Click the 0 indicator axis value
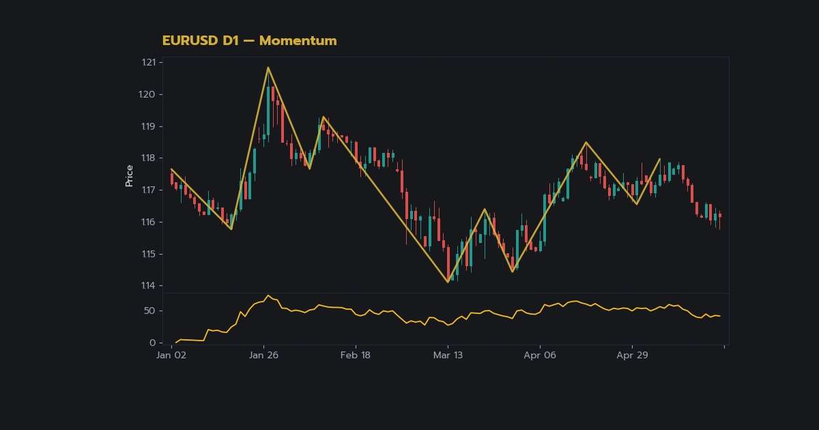Screen dimensions: 819x430 point(153,343)
